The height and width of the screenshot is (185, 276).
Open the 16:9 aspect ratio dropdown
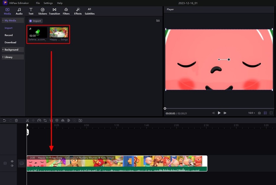tap(251, 113)
